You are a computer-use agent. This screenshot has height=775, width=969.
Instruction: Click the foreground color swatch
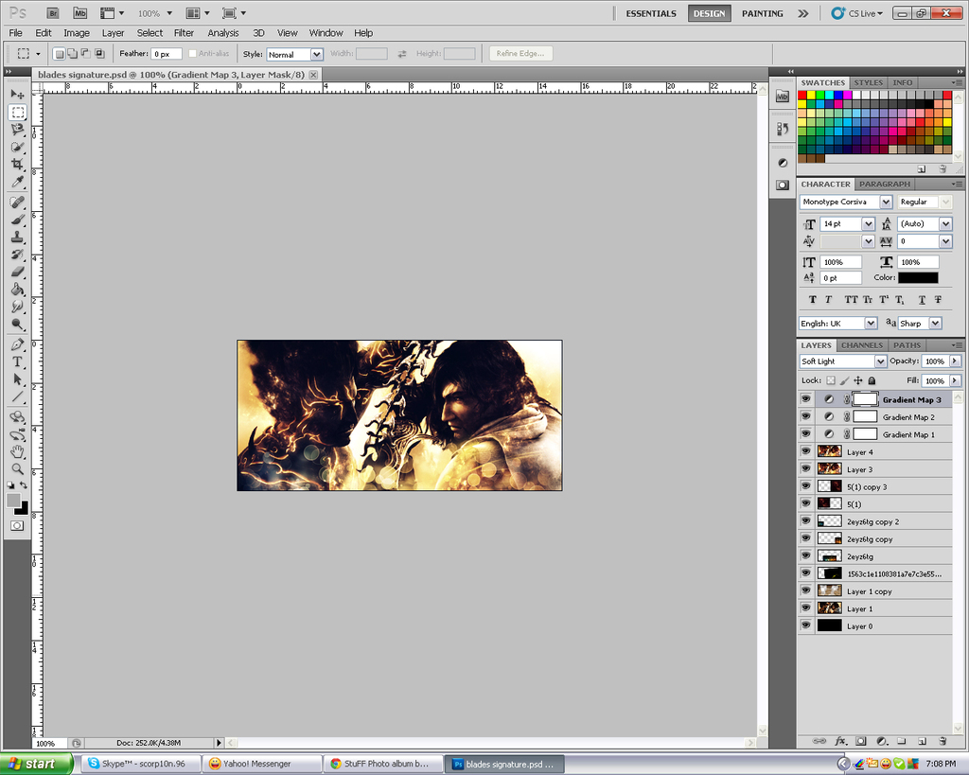coord(13,501)
